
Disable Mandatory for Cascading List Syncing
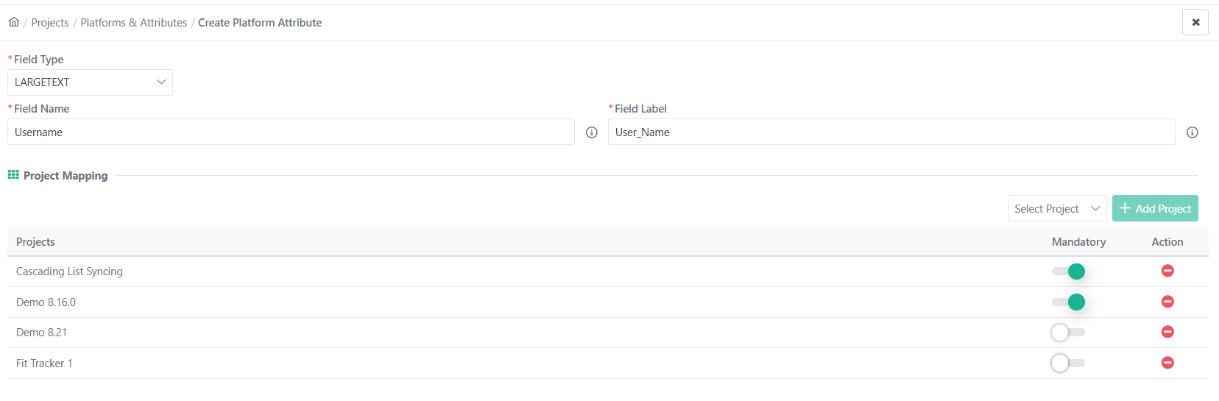pyautogui.click(x=1068, y=272)
